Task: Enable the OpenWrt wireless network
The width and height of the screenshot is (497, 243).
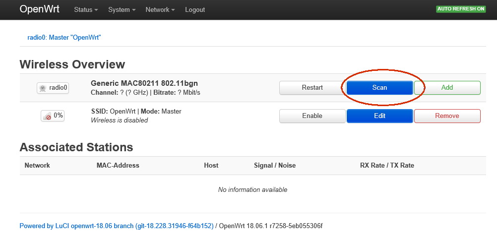Action: coord(312,116)
